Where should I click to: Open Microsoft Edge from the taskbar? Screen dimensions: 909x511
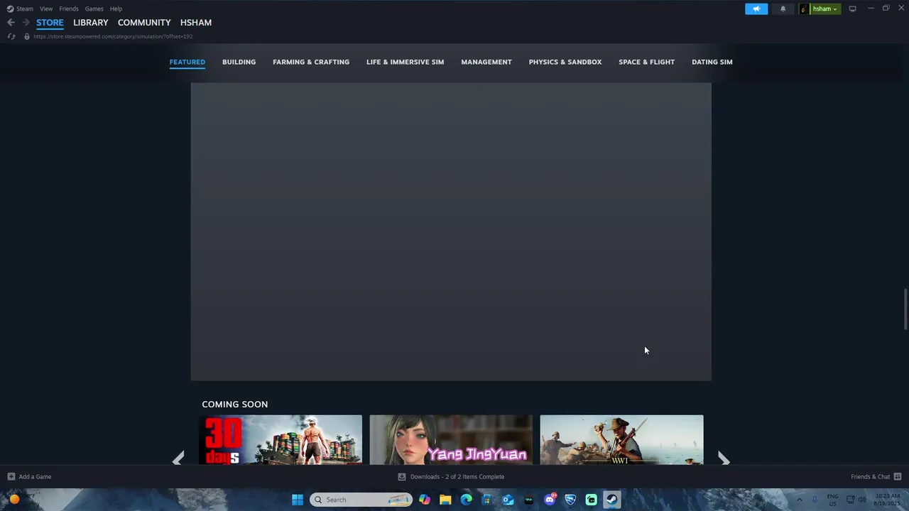point(466,500)
